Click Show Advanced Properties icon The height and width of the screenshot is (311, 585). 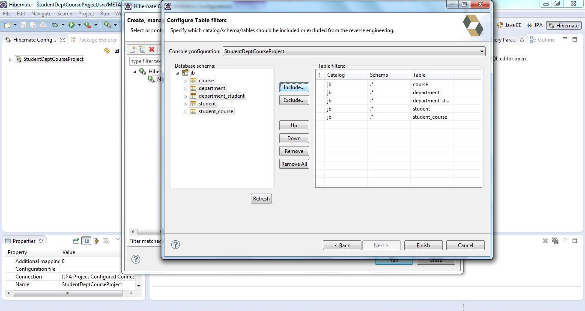[x=96, y=241]
